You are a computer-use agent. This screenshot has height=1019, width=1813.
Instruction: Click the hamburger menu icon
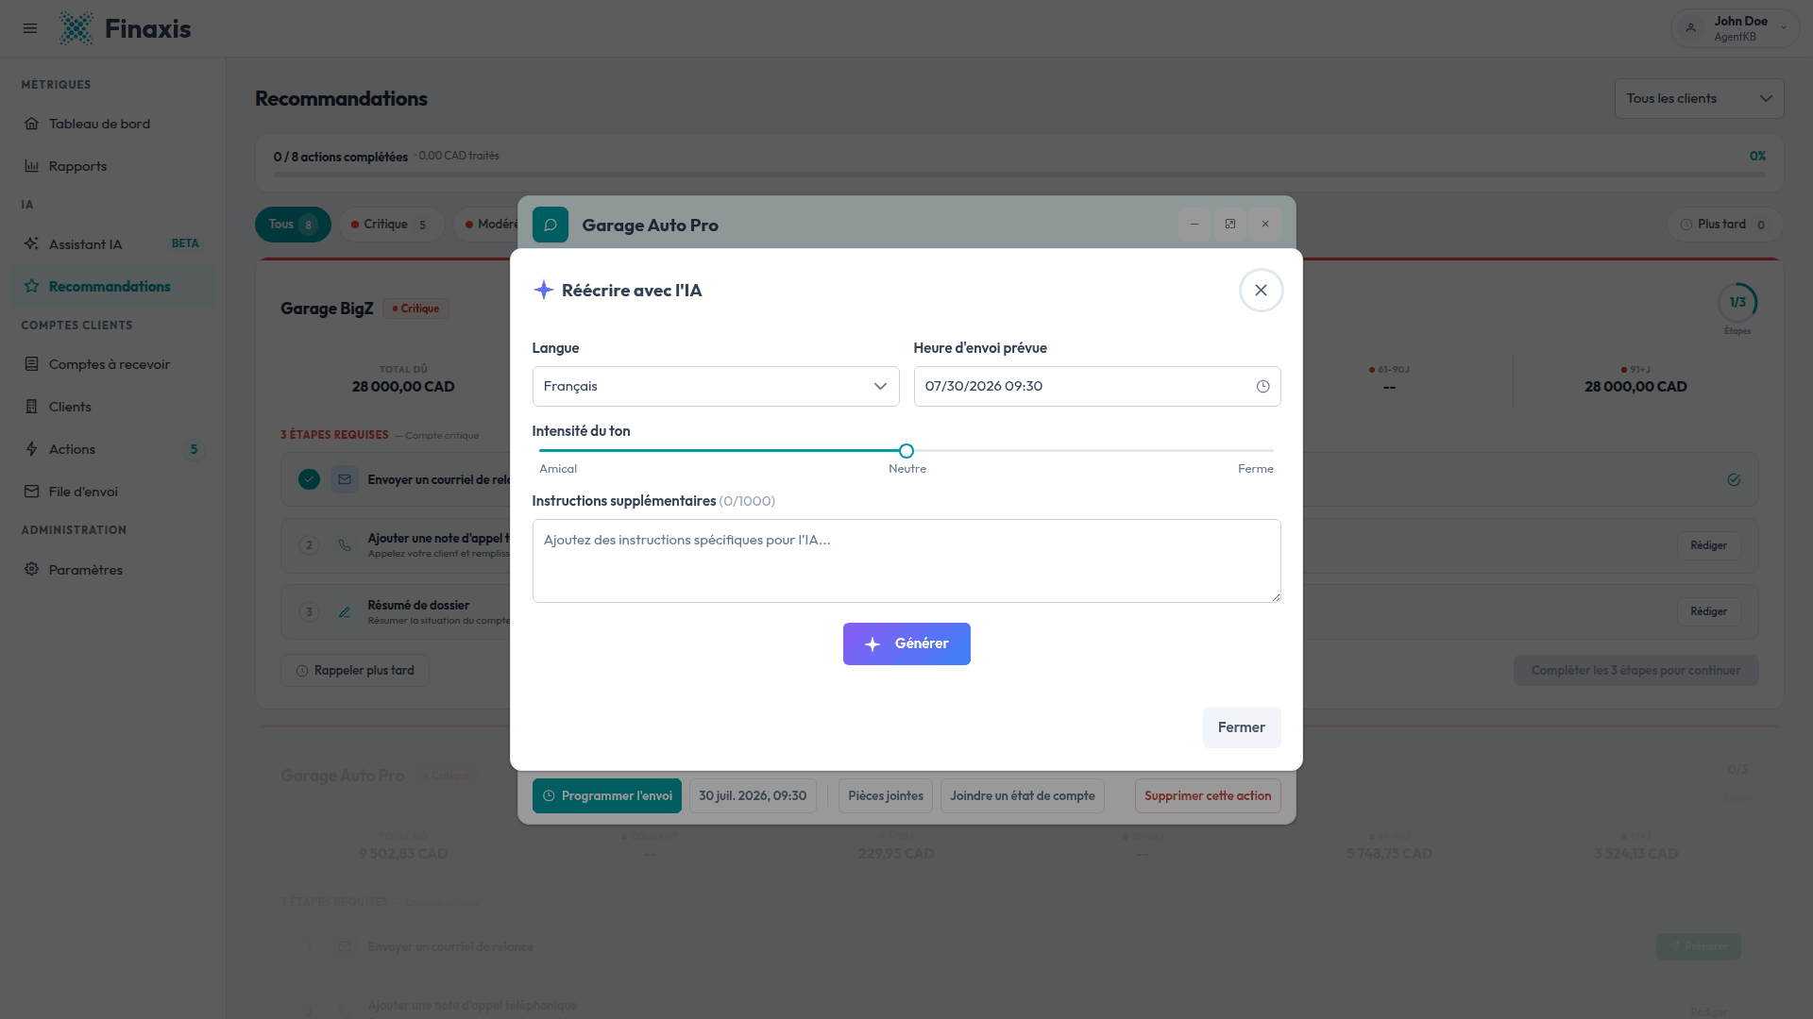(x=30, y=28)
